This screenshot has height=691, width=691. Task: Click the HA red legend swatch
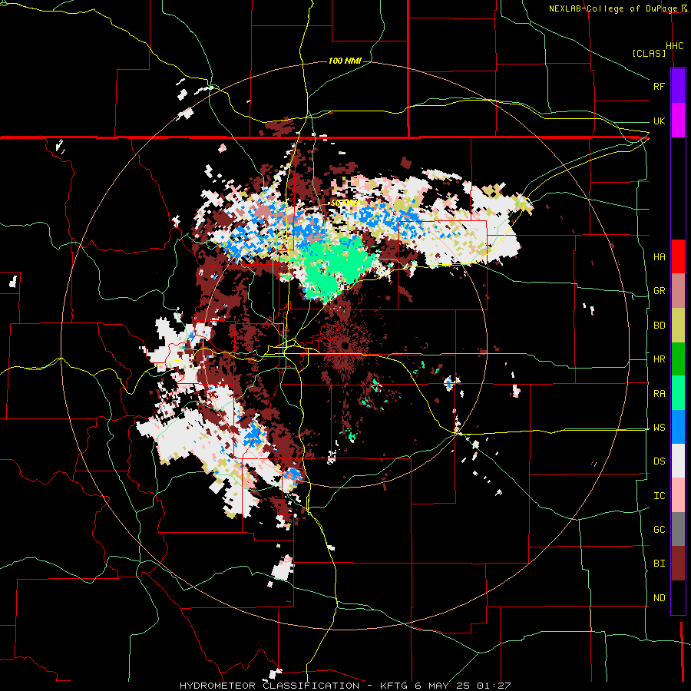pyautogui.click(x=678, y=256)
